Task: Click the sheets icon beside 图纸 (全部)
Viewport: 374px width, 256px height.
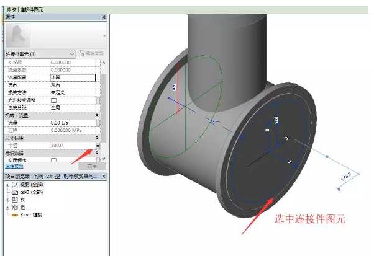Action: pyautogui.click(x=15, y=192)
